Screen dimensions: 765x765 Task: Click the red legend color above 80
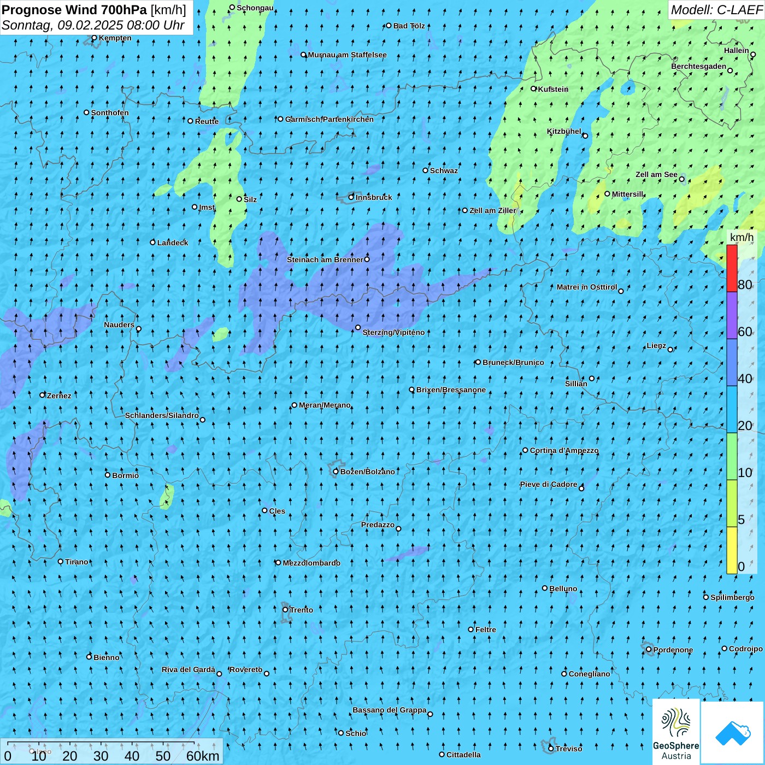point(732,268)
